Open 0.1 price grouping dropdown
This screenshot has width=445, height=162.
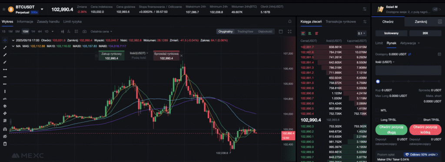[x=362, y=33]
